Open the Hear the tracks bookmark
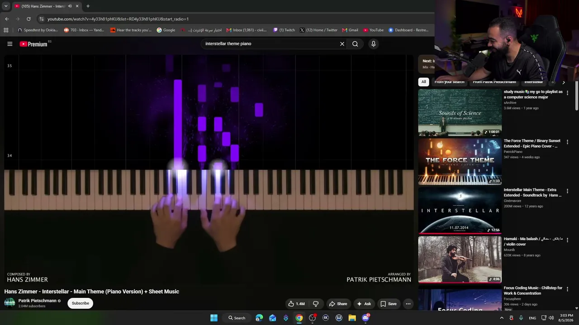The height and width of the screenshot is (325, 579). coord(131,30)
